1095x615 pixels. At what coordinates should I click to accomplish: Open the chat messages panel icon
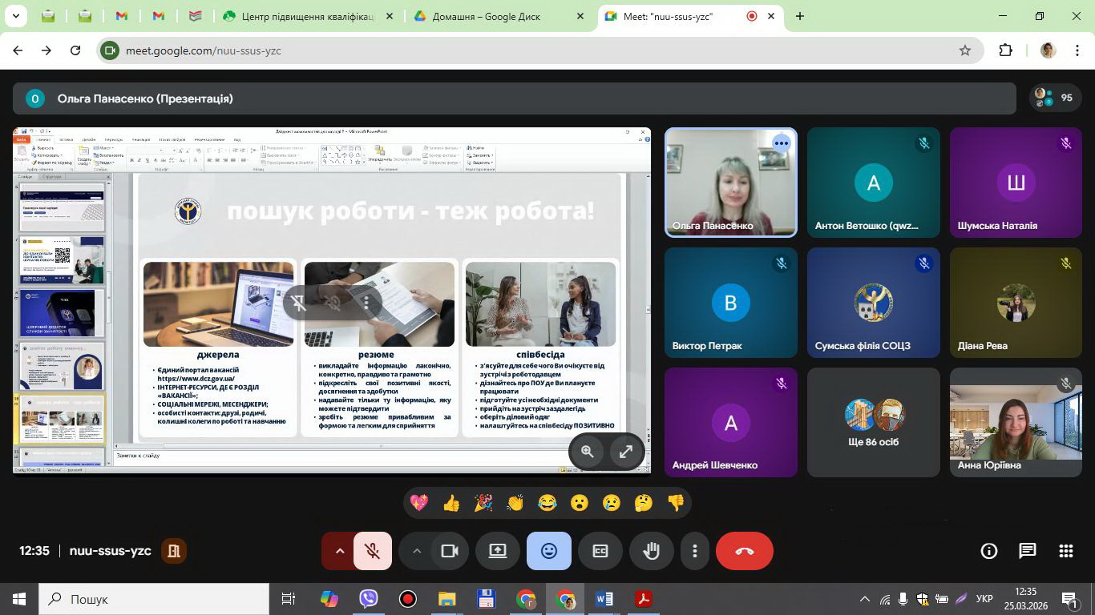click(x=1027, y=551)
